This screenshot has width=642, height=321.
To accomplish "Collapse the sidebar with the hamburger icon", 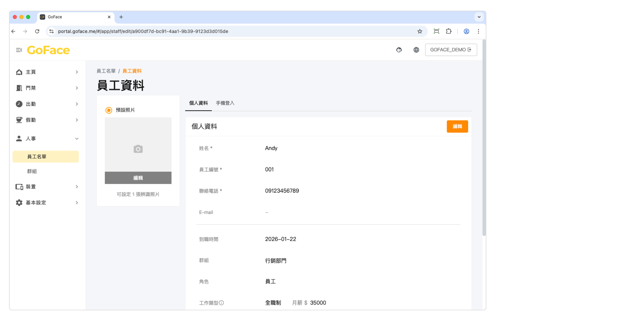I will coord(19,50).
